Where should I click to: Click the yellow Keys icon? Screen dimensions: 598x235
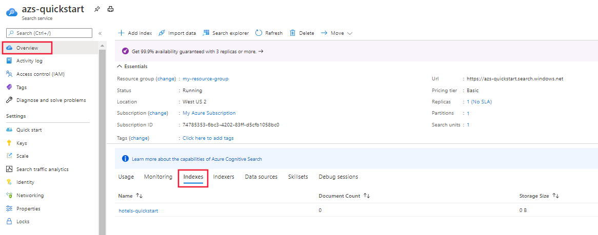10,143
